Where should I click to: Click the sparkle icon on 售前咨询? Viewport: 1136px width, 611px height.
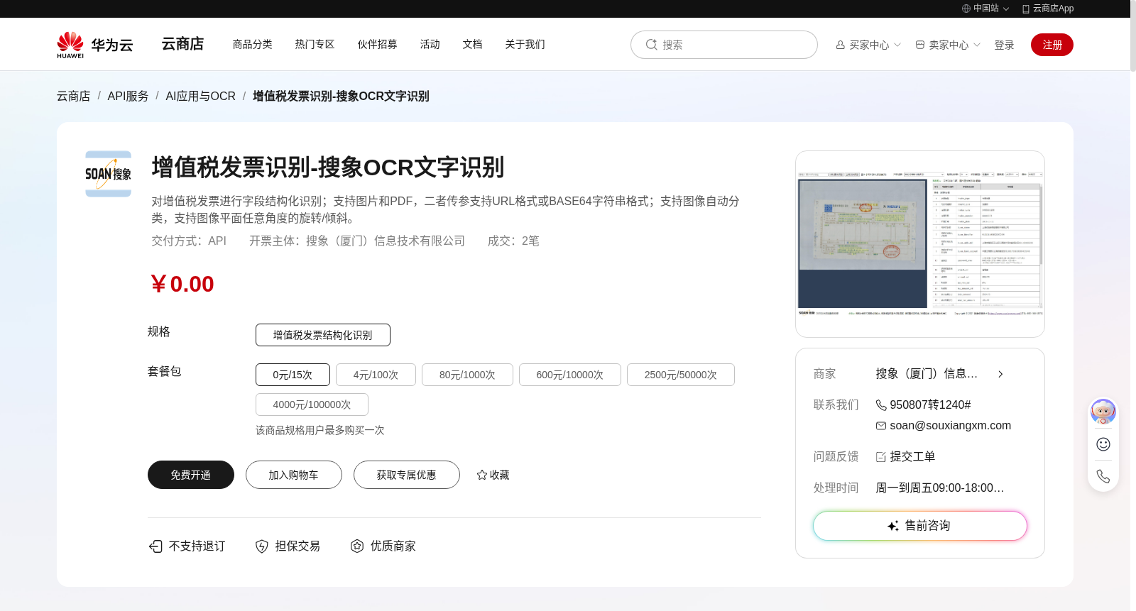tap(893, 526)
